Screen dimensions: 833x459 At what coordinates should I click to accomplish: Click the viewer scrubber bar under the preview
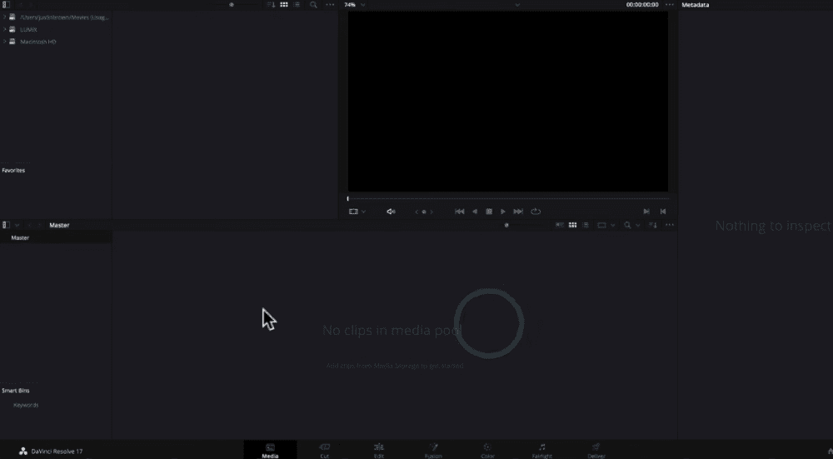click(x=507, y=198)
